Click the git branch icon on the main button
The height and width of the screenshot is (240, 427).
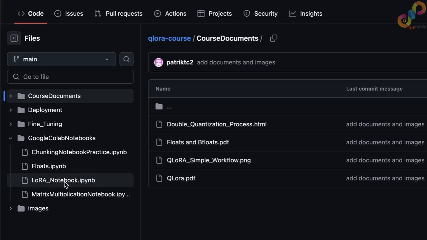tap(16, 59)
